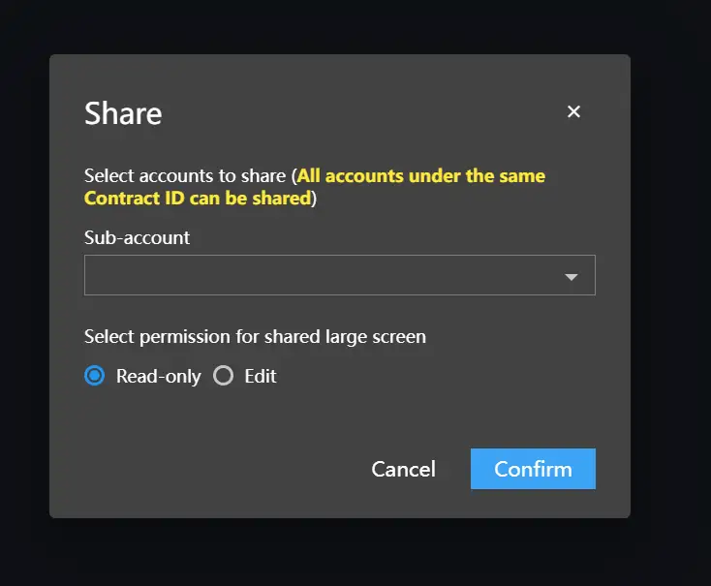Click the Edit label text
711x586 pixels.
coord(261,376)
